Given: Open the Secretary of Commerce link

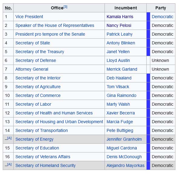Looking at the screenshot, I should pos(38,95).
